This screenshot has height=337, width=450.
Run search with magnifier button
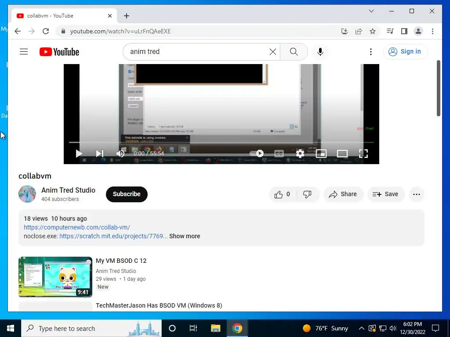point(294,52)
